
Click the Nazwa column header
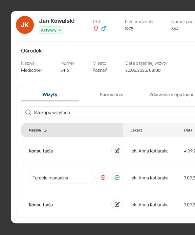pos(35,130)
